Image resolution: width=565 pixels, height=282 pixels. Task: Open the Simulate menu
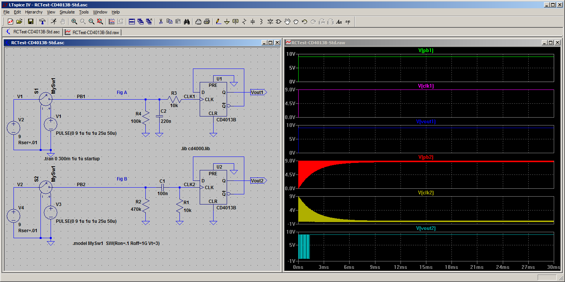(x=67, y=12)
